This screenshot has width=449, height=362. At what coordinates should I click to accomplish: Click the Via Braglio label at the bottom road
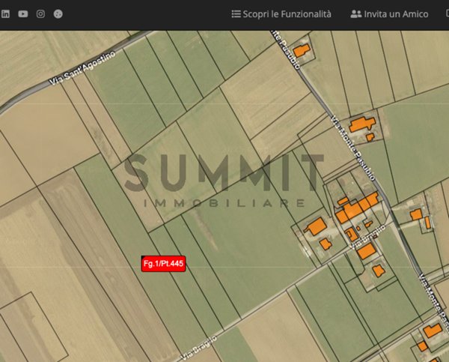click(x=199, y=348)
